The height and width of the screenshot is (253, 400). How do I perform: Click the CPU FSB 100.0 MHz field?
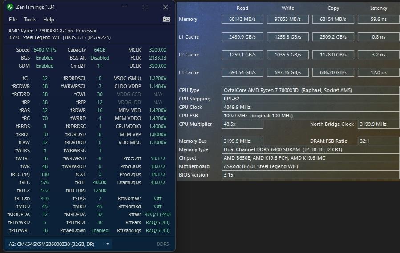point(311,116)
